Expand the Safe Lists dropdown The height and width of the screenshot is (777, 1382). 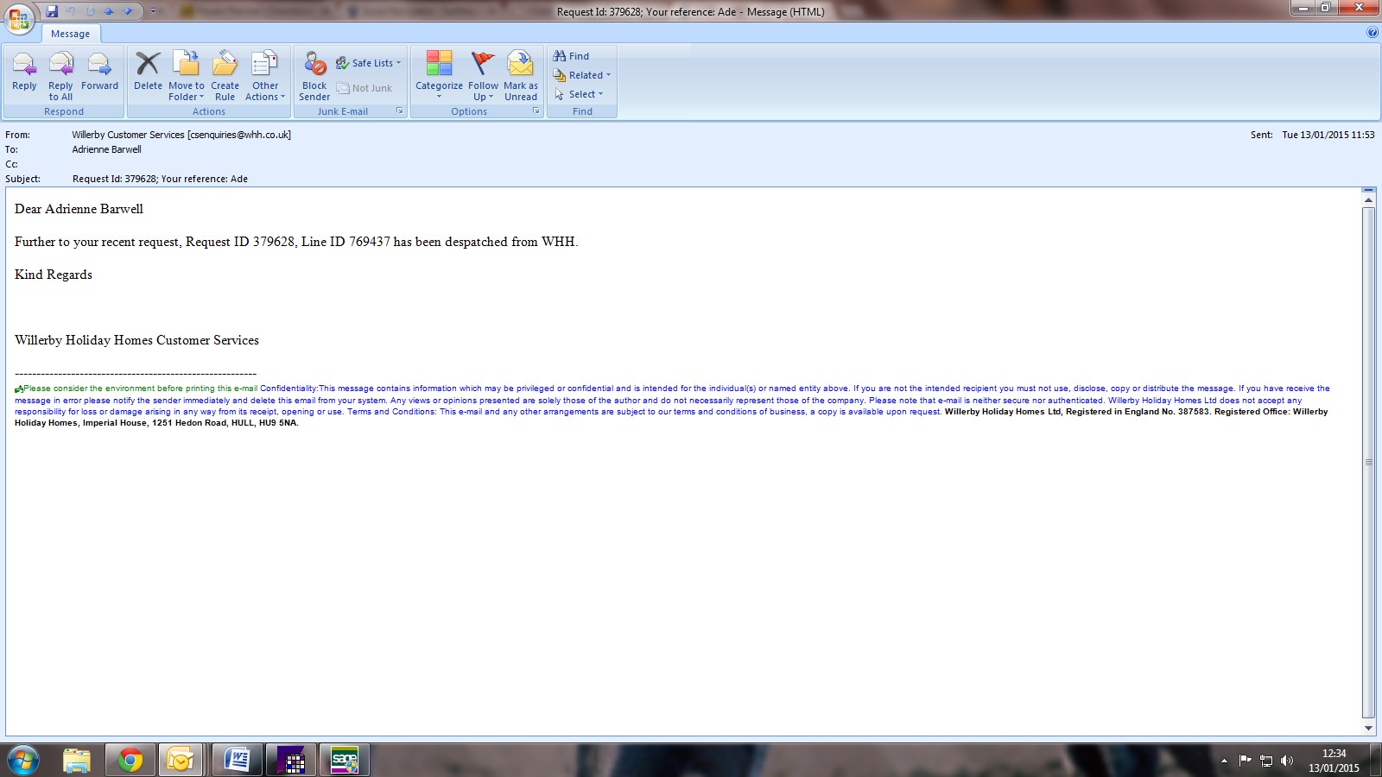[369, 63]
